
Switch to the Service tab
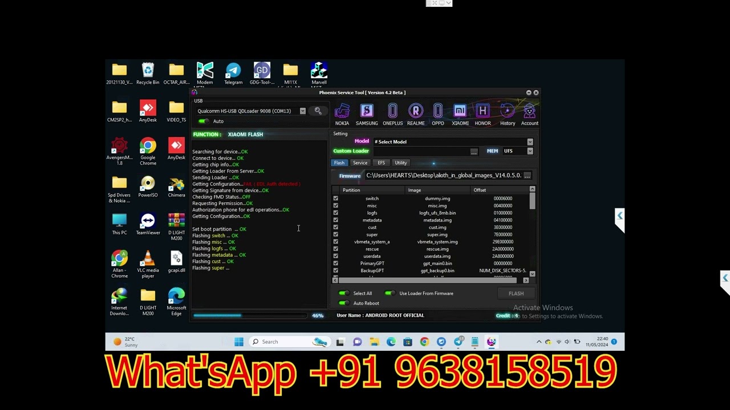[x=360, y=162]
